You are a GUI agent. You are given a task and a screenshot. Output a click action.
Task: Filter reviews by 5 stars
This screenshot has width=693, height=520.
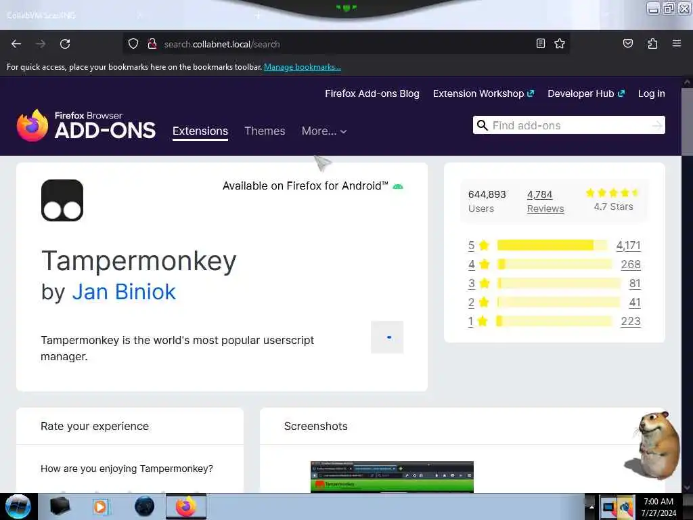478,245
